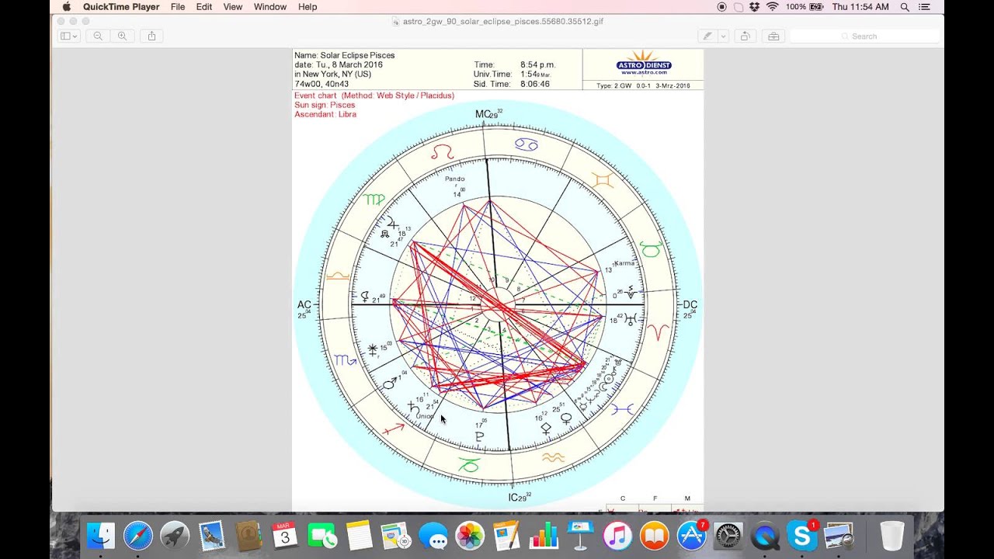Open the File menu
The image size is (994, 559).
[178, 7]
